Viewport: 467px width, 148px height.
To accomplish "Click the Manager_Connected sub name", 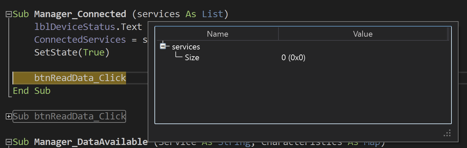I will point(80,14).
